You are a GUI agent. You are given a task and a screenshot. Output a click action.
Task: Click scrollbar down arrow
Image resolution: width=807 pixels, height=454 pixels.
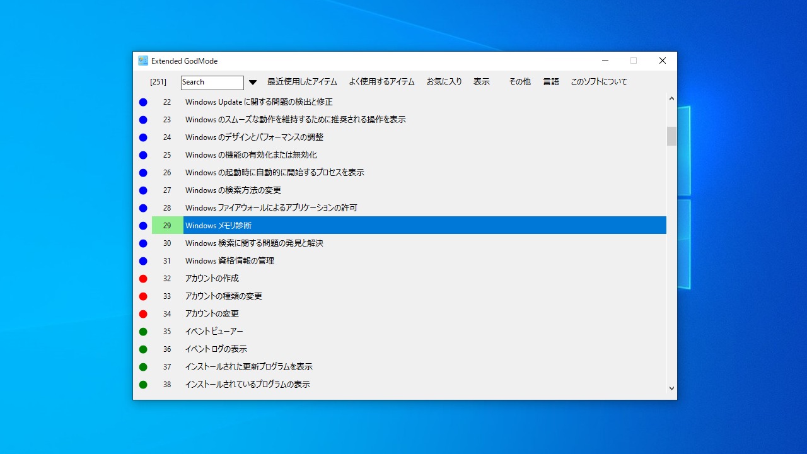671,388
